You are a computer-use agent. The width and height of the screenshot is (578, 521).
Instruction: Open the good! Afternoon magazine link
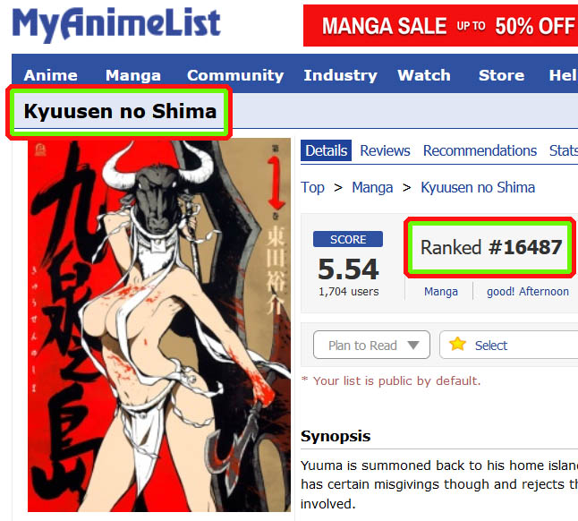click(528, 291)
